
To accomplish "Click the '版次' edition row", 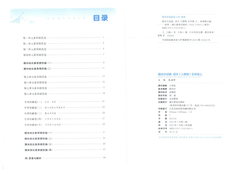I will tap(173, 122).
